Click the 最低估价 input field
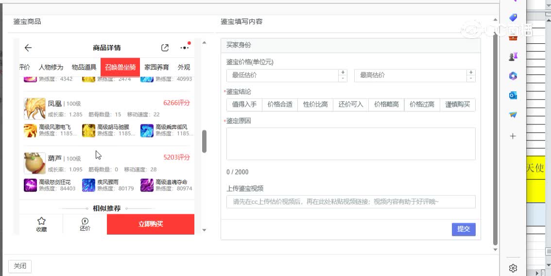This screenshot has height=276, width=551. click(x=282, y=75)
